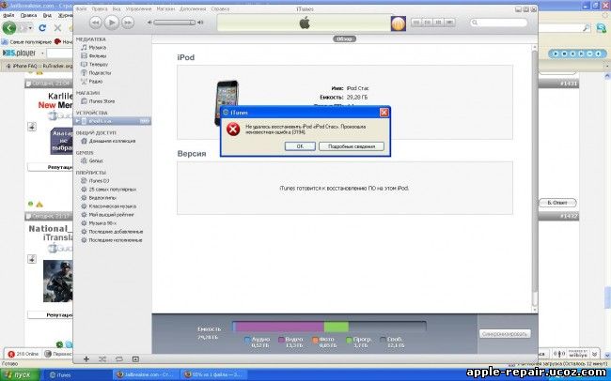The image size is (611, 381).
Task: Click the loud speaker icon right of volume slider
Action: pyautogui.click(x=200, y=23)
